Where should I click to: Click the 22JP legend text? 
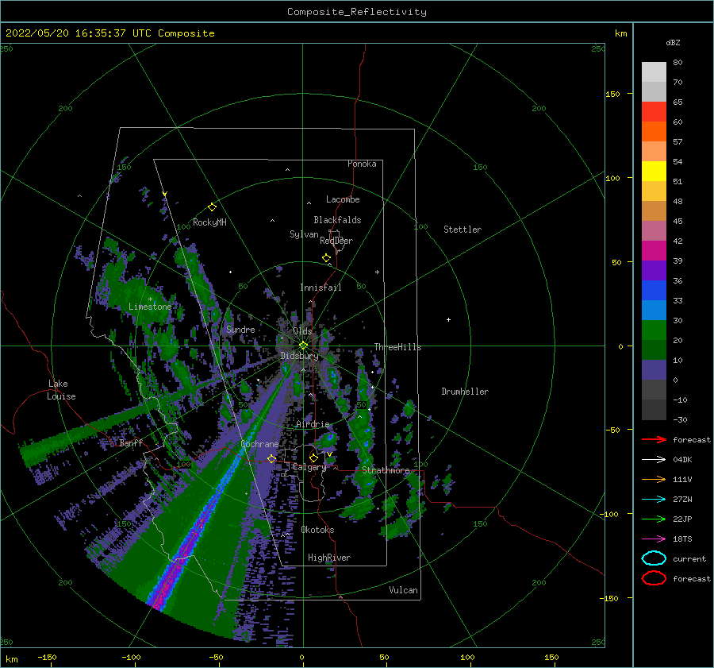[x=682, y=519]
